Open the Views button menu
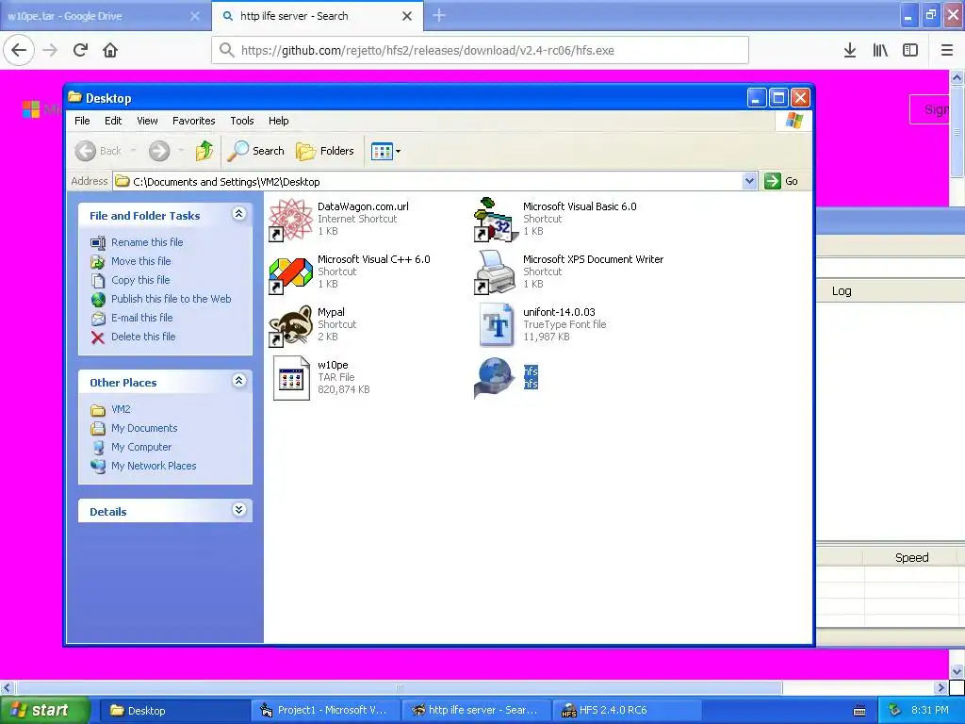 [x=385, y=151]
